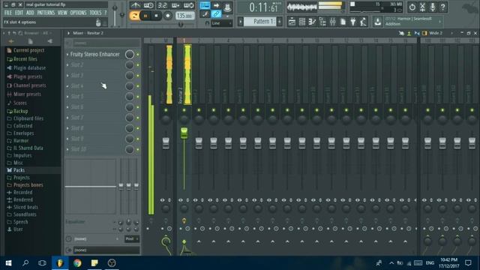480x270 pixels.
Task: Click the step editing arrow icon
Action: point(216,5)
